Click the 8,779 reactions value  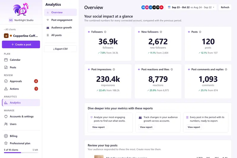[158, 79]
